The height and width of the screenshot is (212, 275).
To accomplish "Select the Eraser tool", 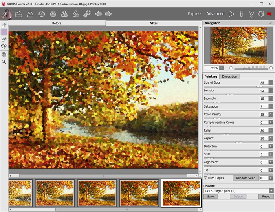I will [4, 39].
